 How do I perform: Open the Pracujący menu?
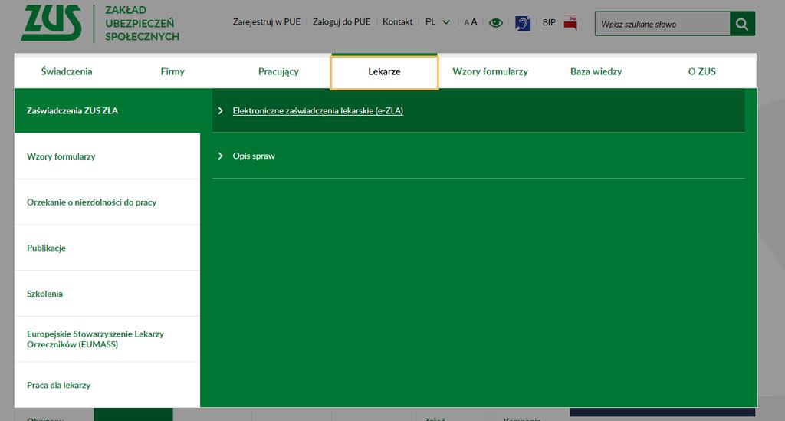(278, 71)
